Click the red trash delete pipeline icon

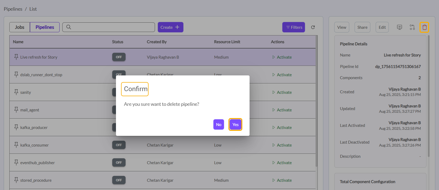tap(424, 27)
